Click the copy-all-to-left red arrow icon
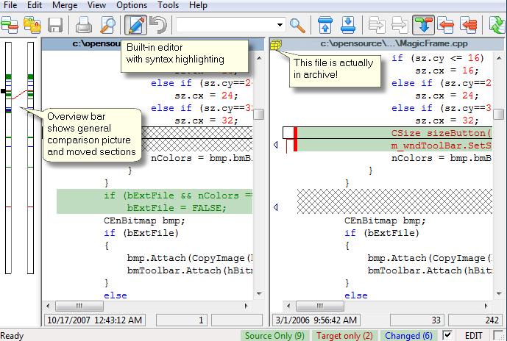This screenshot has height=341, width=507. (x=469, y=25)
